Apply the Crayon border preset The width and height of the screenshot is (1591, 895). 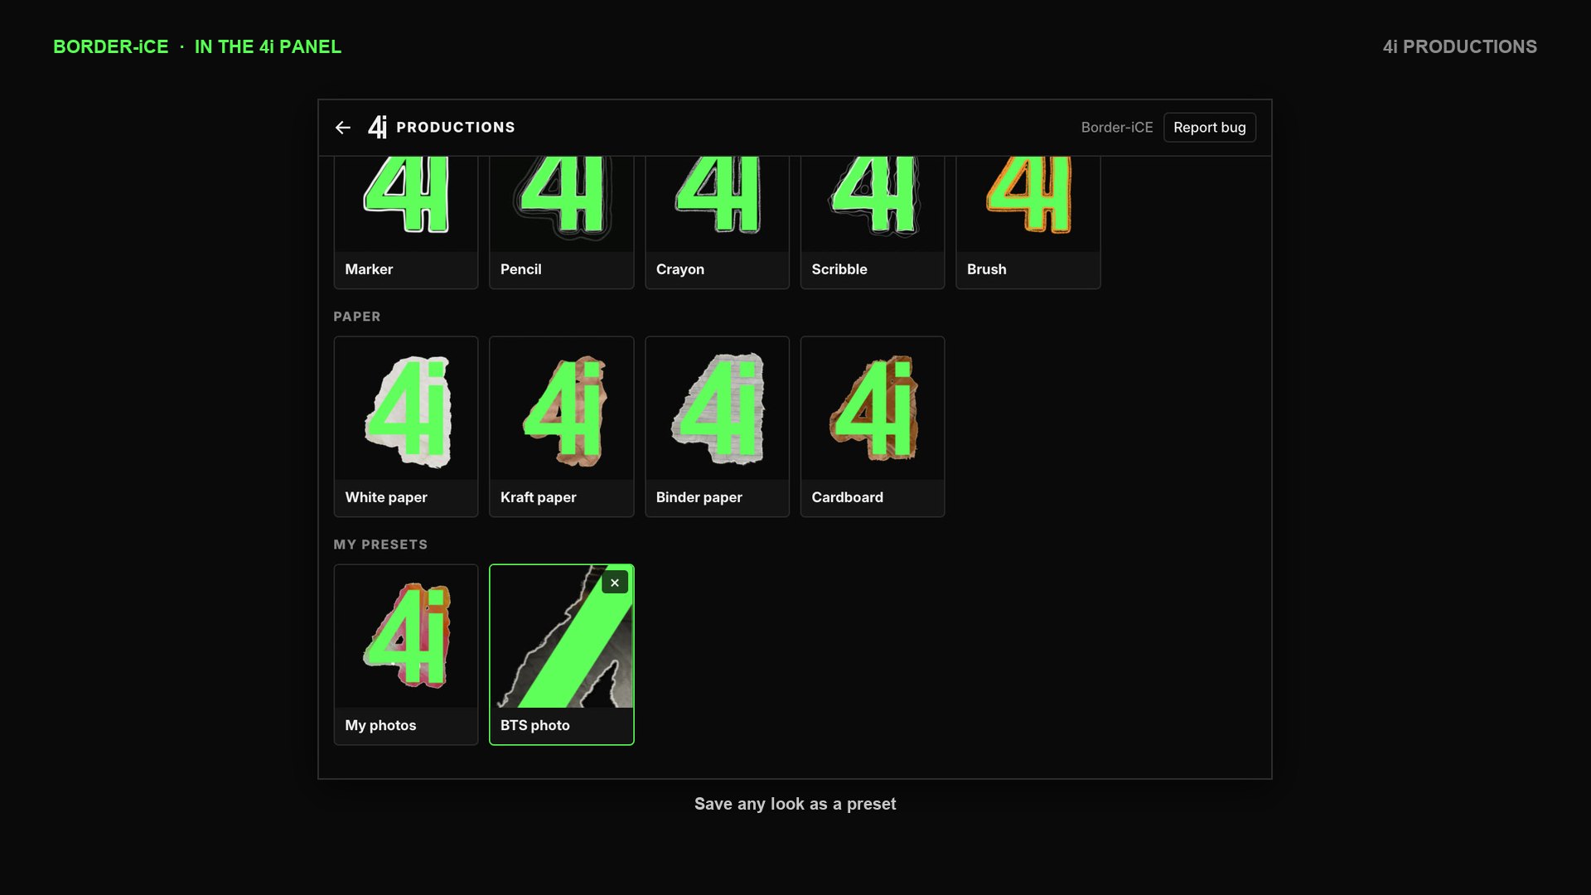tap(717, 222)
